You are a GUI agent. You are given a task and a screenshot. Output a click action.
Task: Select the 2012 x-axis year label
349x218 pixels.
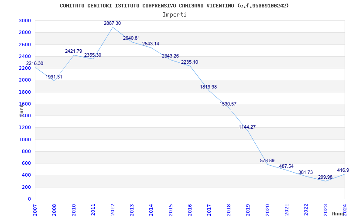click(x=113, y=210)
